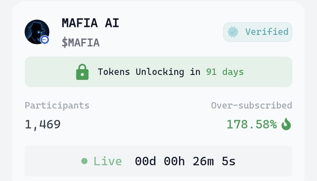317x181 pixels.
Task: Click the green lock icon
Action: point(82,72)
